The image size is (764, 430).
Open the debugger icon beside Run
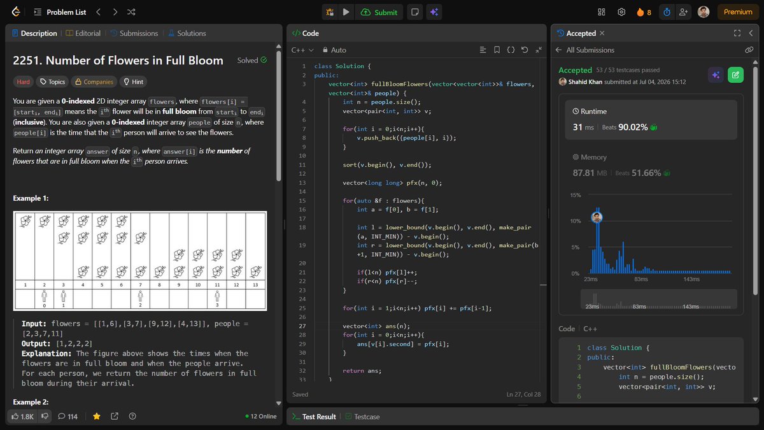pos(330,11)
